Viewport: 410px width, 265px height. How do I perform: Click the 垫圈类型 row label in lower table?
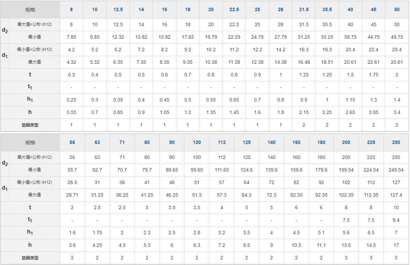[30, 258]
